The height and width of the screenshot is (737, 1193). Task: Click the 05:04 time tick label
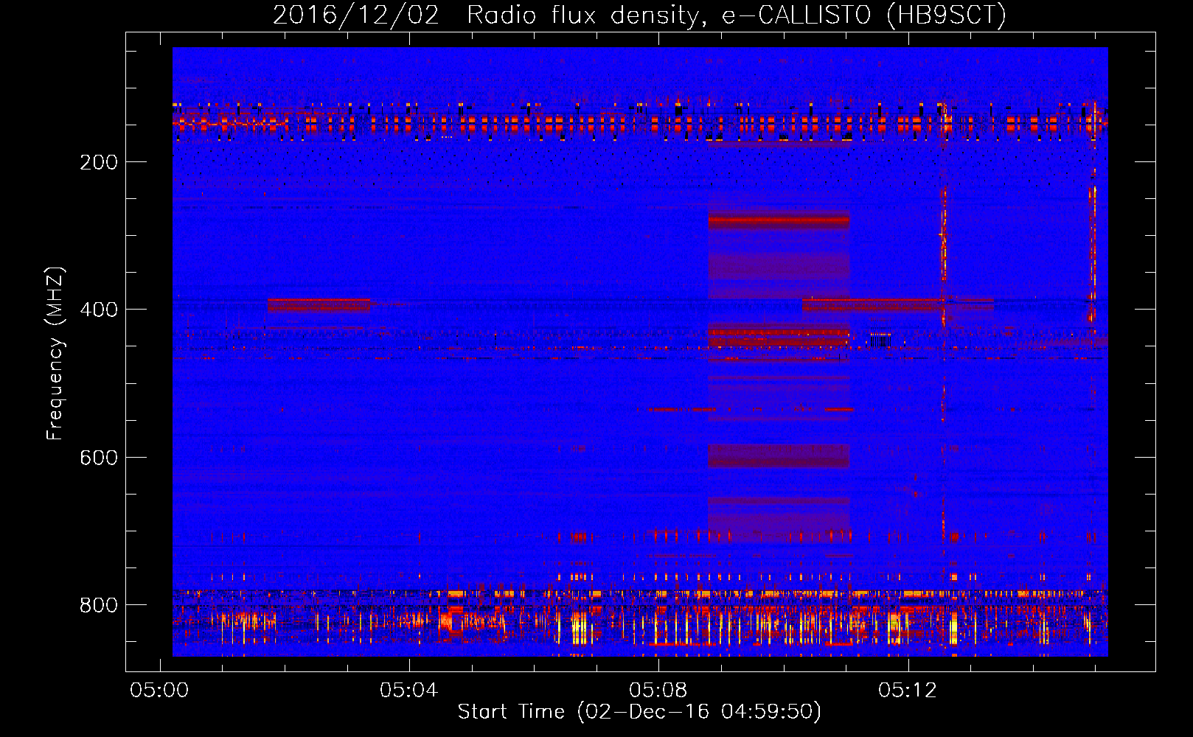tap(408, 691)
